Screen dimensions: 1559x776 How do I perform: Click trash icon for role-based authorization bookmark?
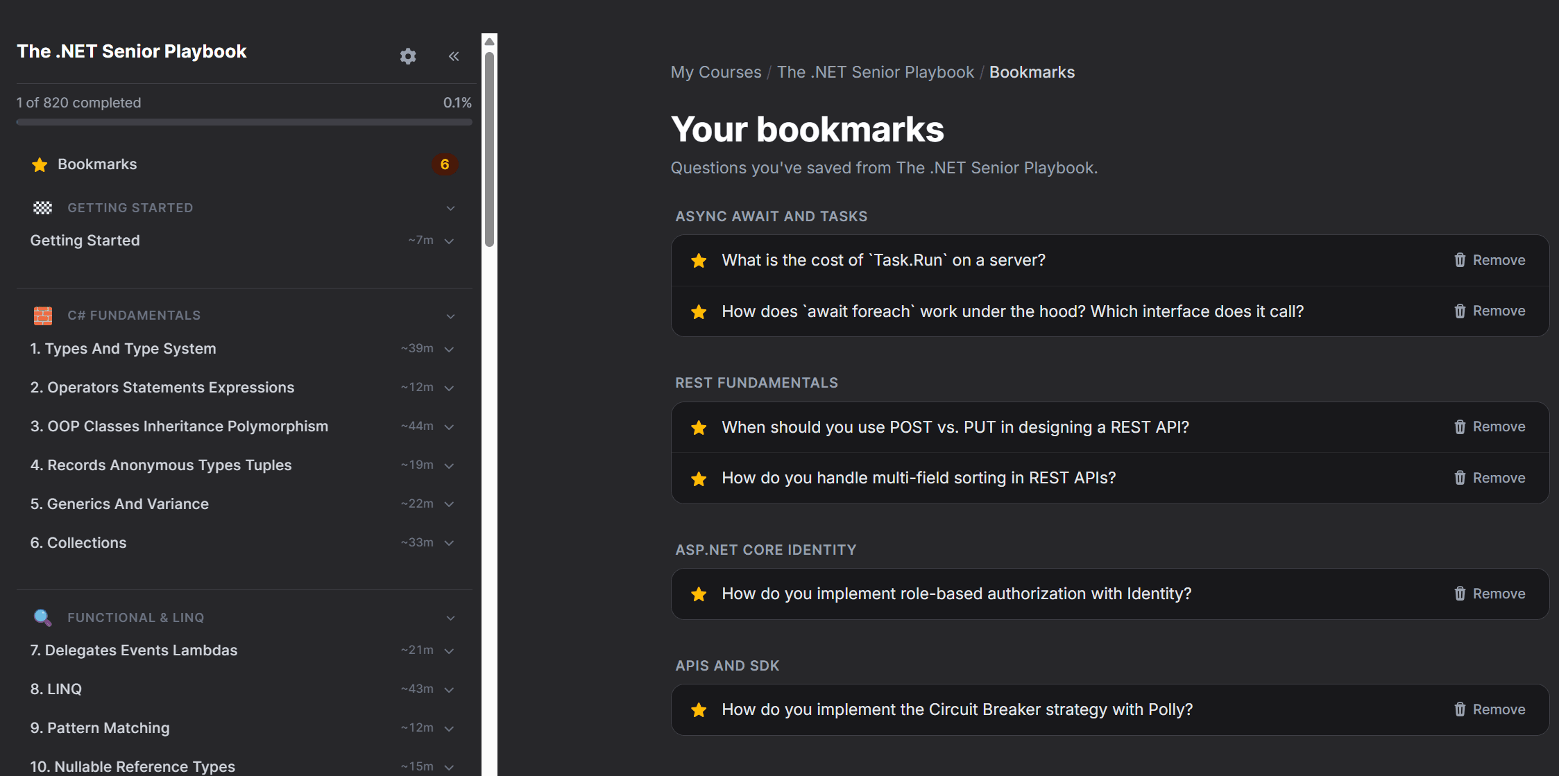[1460, 594]
